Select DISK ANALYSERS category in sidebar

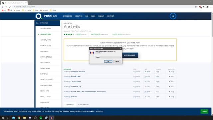coord(46,85)
